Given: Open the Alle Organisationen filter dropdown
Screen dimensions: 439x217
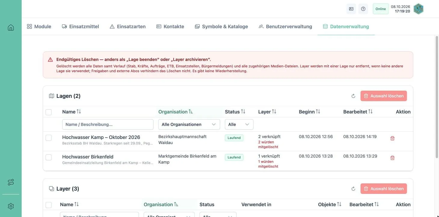Looking at the screenshot, I should (x=189, y=124).
